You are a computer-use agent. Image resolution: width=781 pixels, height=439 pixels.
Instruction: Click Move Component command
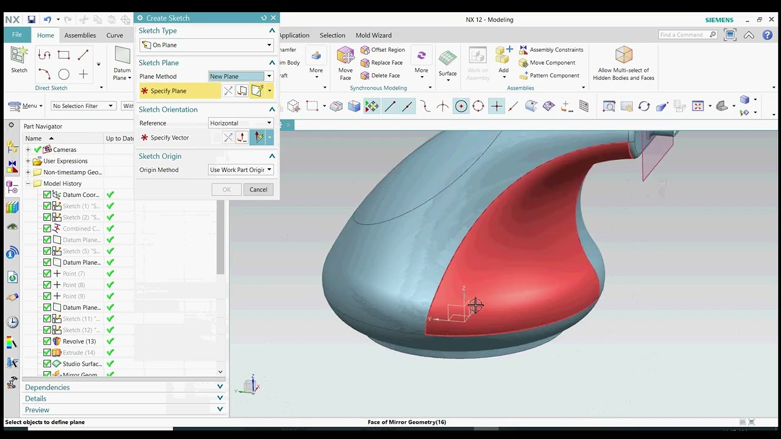click(x=547, y=62)
